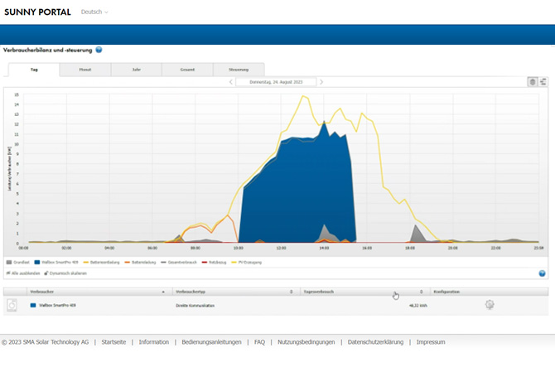Image resolution: width=555 pixels, height=372 pixels.
Task: Toggle Gesamtverbrauch series in legend
Action: click(x=179, y=263)
